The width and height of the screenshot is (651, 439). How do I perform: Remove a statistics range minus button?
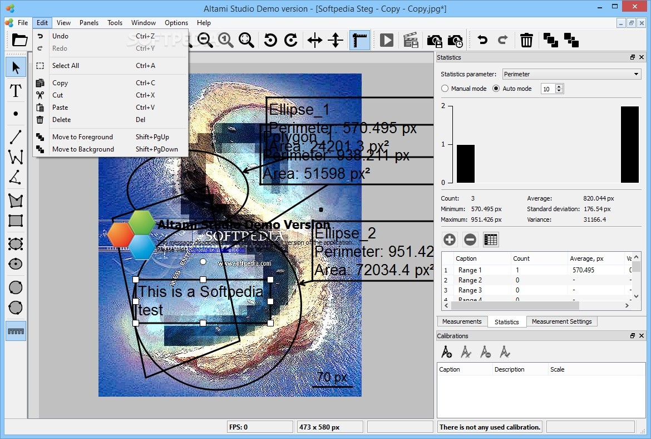pos(470,240)
